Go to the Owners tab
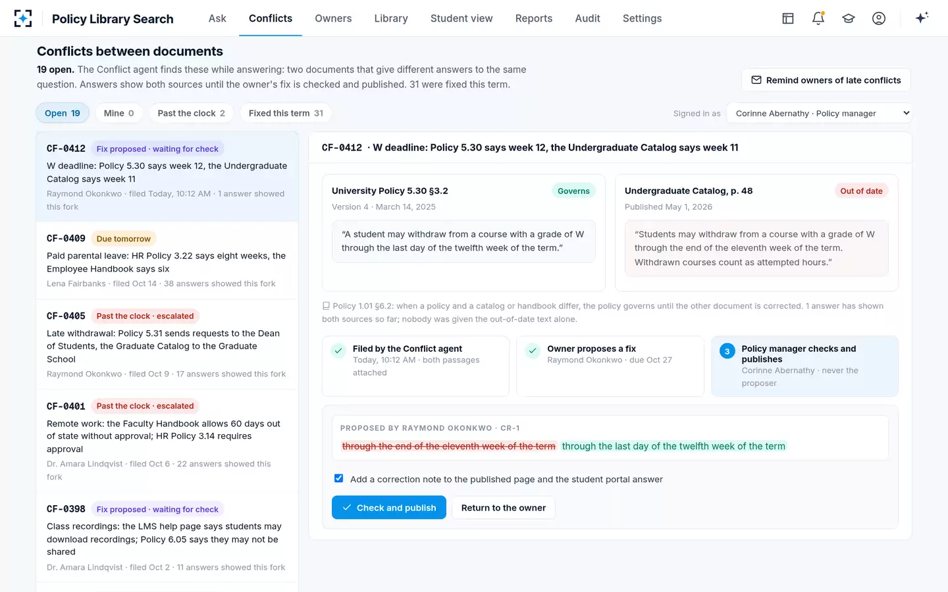This screenshot has height=592, width=948. tap(333, 18)
